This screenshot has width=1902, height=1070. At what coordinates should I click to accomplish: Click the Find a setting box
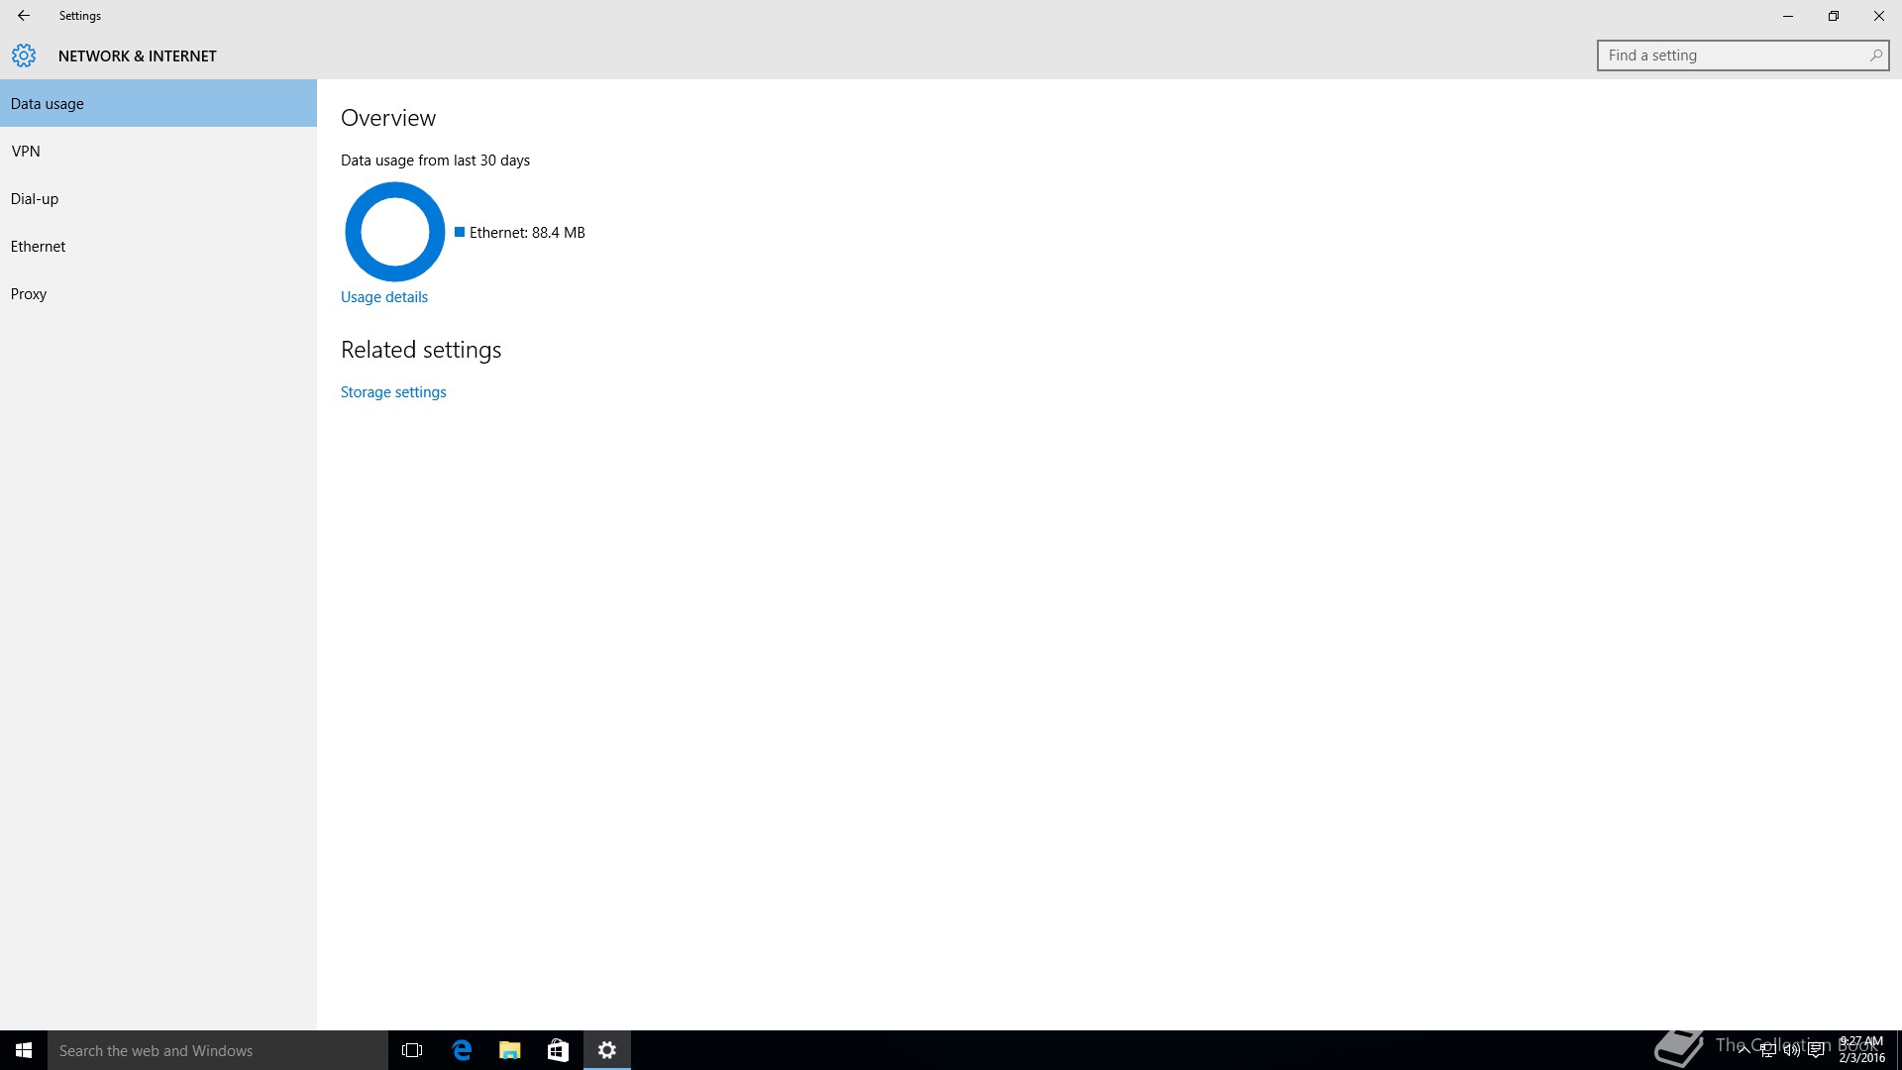[1734, 55]
